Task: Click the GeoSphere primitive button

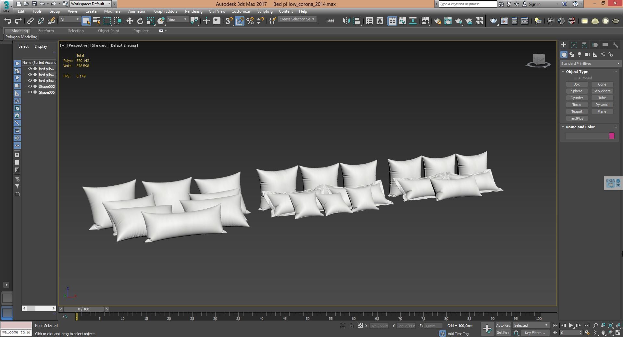Action: tap(602, 91)
